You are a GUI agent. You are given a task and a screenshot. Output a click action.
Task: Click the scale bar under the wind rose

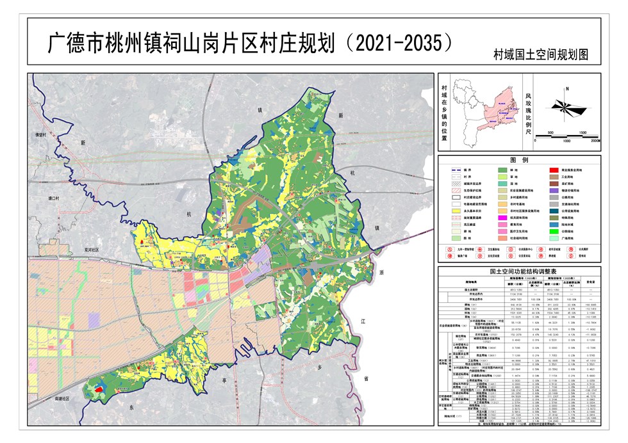[565, 135]
